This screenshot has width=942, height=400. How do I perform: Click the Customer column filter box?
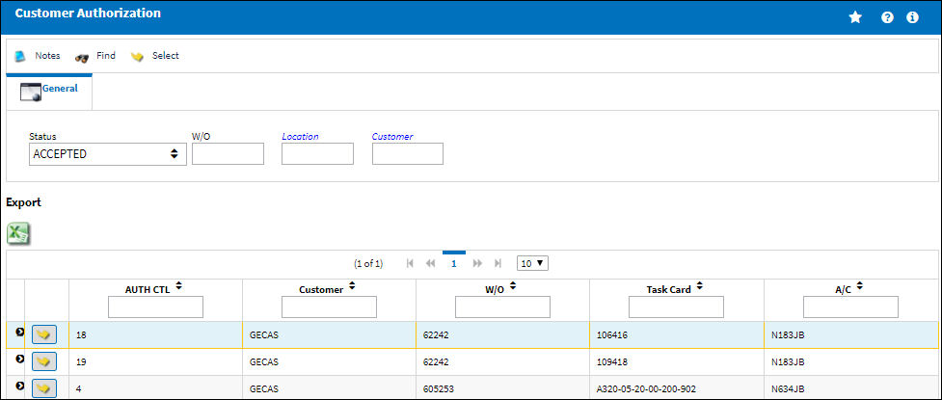click(x=329, y=307)
